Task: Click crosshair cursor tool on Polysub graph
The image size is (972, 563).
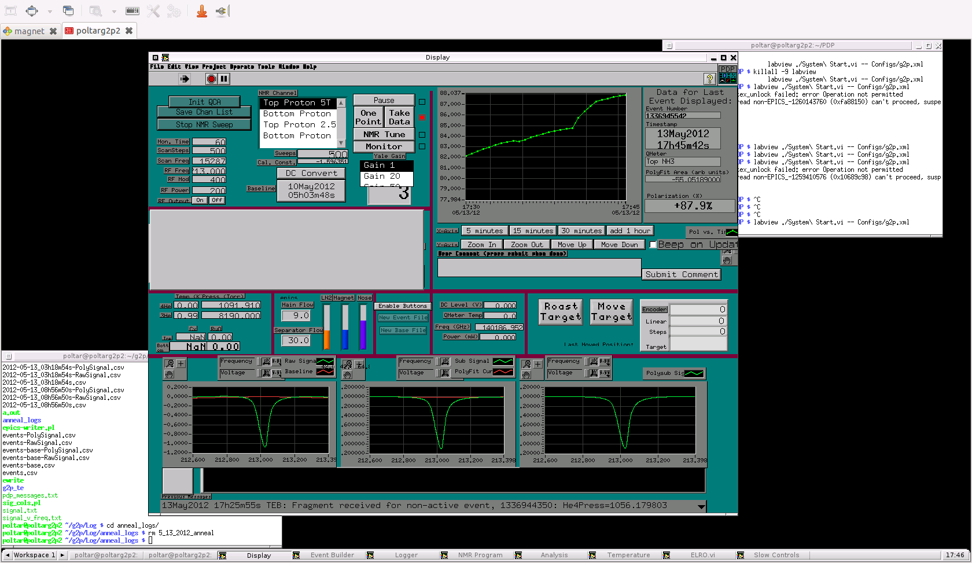Action: click(538, 364)
